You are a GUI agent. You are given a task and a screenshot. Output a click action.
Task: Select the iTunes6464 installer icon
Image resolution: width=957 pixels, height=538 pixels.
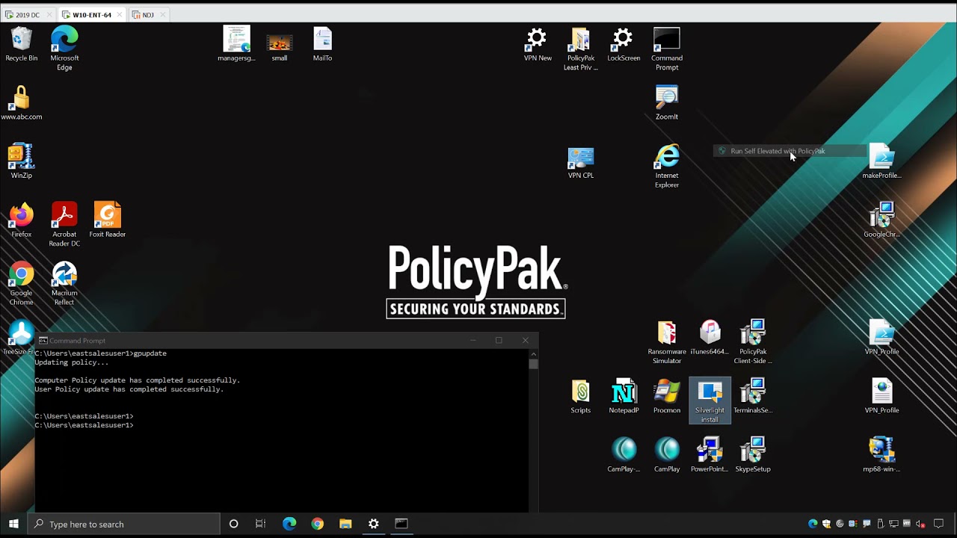(710, 338)
